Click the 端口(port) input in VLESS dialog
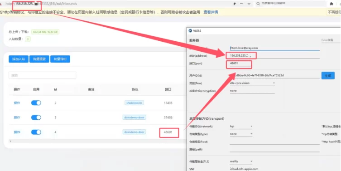 point(241,64)
